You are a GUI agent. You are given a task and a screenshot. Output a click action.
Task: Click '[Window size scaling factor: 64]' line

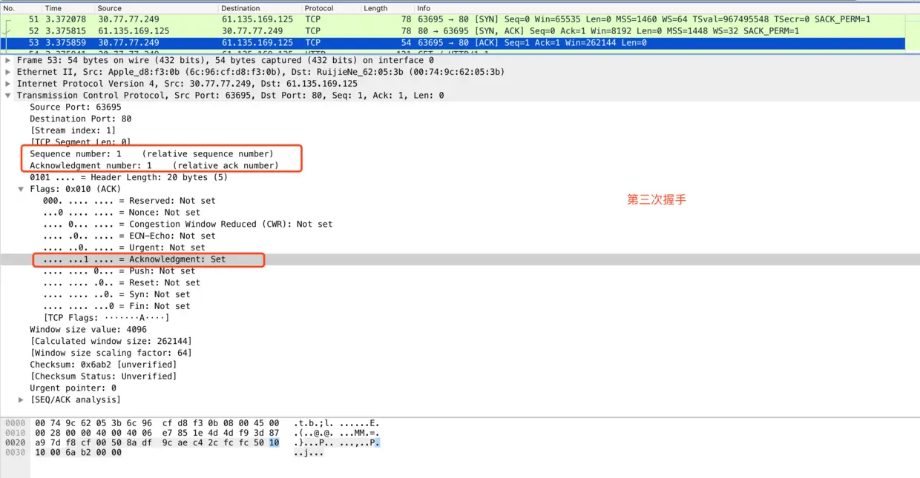pos(111,353)
